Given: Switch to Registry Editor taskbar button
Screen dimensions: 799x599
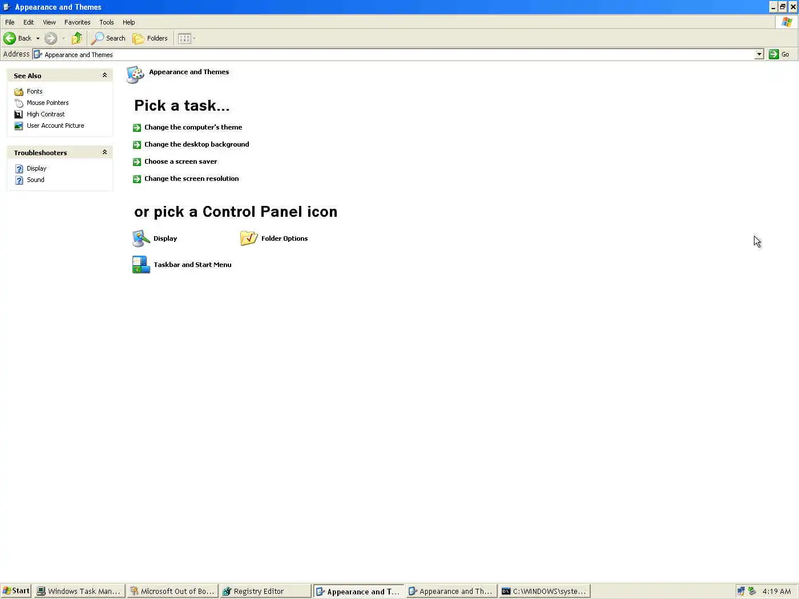Looking at the screenshot, I should pos(265,591).
